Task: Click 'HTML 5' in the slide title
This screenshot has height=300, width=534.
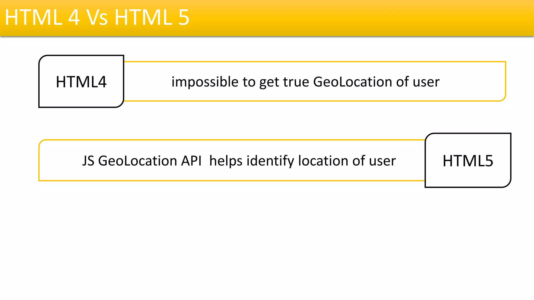Action: click(x=152, y=17)
